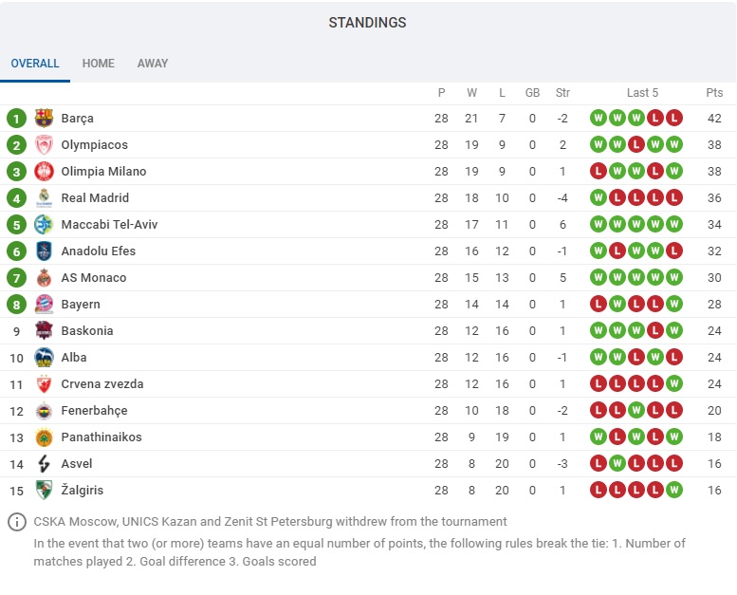Click the Pts column header
Image resolution: width=737 pixels, height=595 pixels.
coord(714,93)
